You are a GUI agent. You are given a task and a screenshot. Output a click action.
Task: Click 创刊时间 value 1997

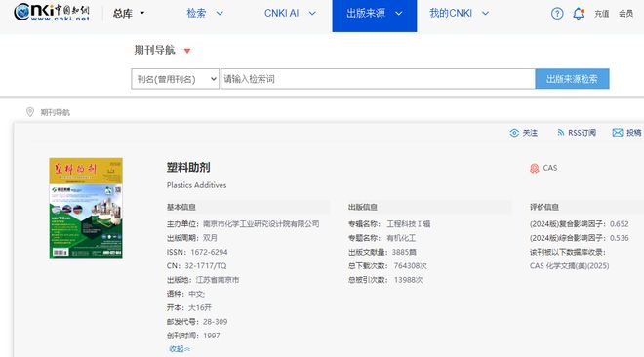pyautogui.click(x=212, y=336)
